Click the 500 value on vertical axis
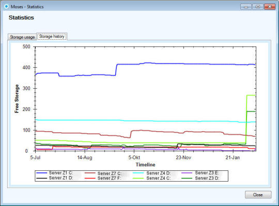The image size is (279, 206). coord(26,47)
